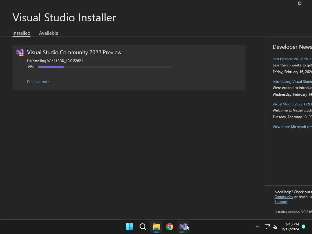Screen dimensions: 312x234
Task: Open taskbar Search
Action: point(143,227)
